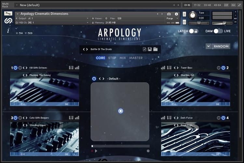The width and height of the screenshot is (244, 163).
Task: Change Kill With Octaves preset arrows
Action: pyautogui.click(x=25, y=68)
